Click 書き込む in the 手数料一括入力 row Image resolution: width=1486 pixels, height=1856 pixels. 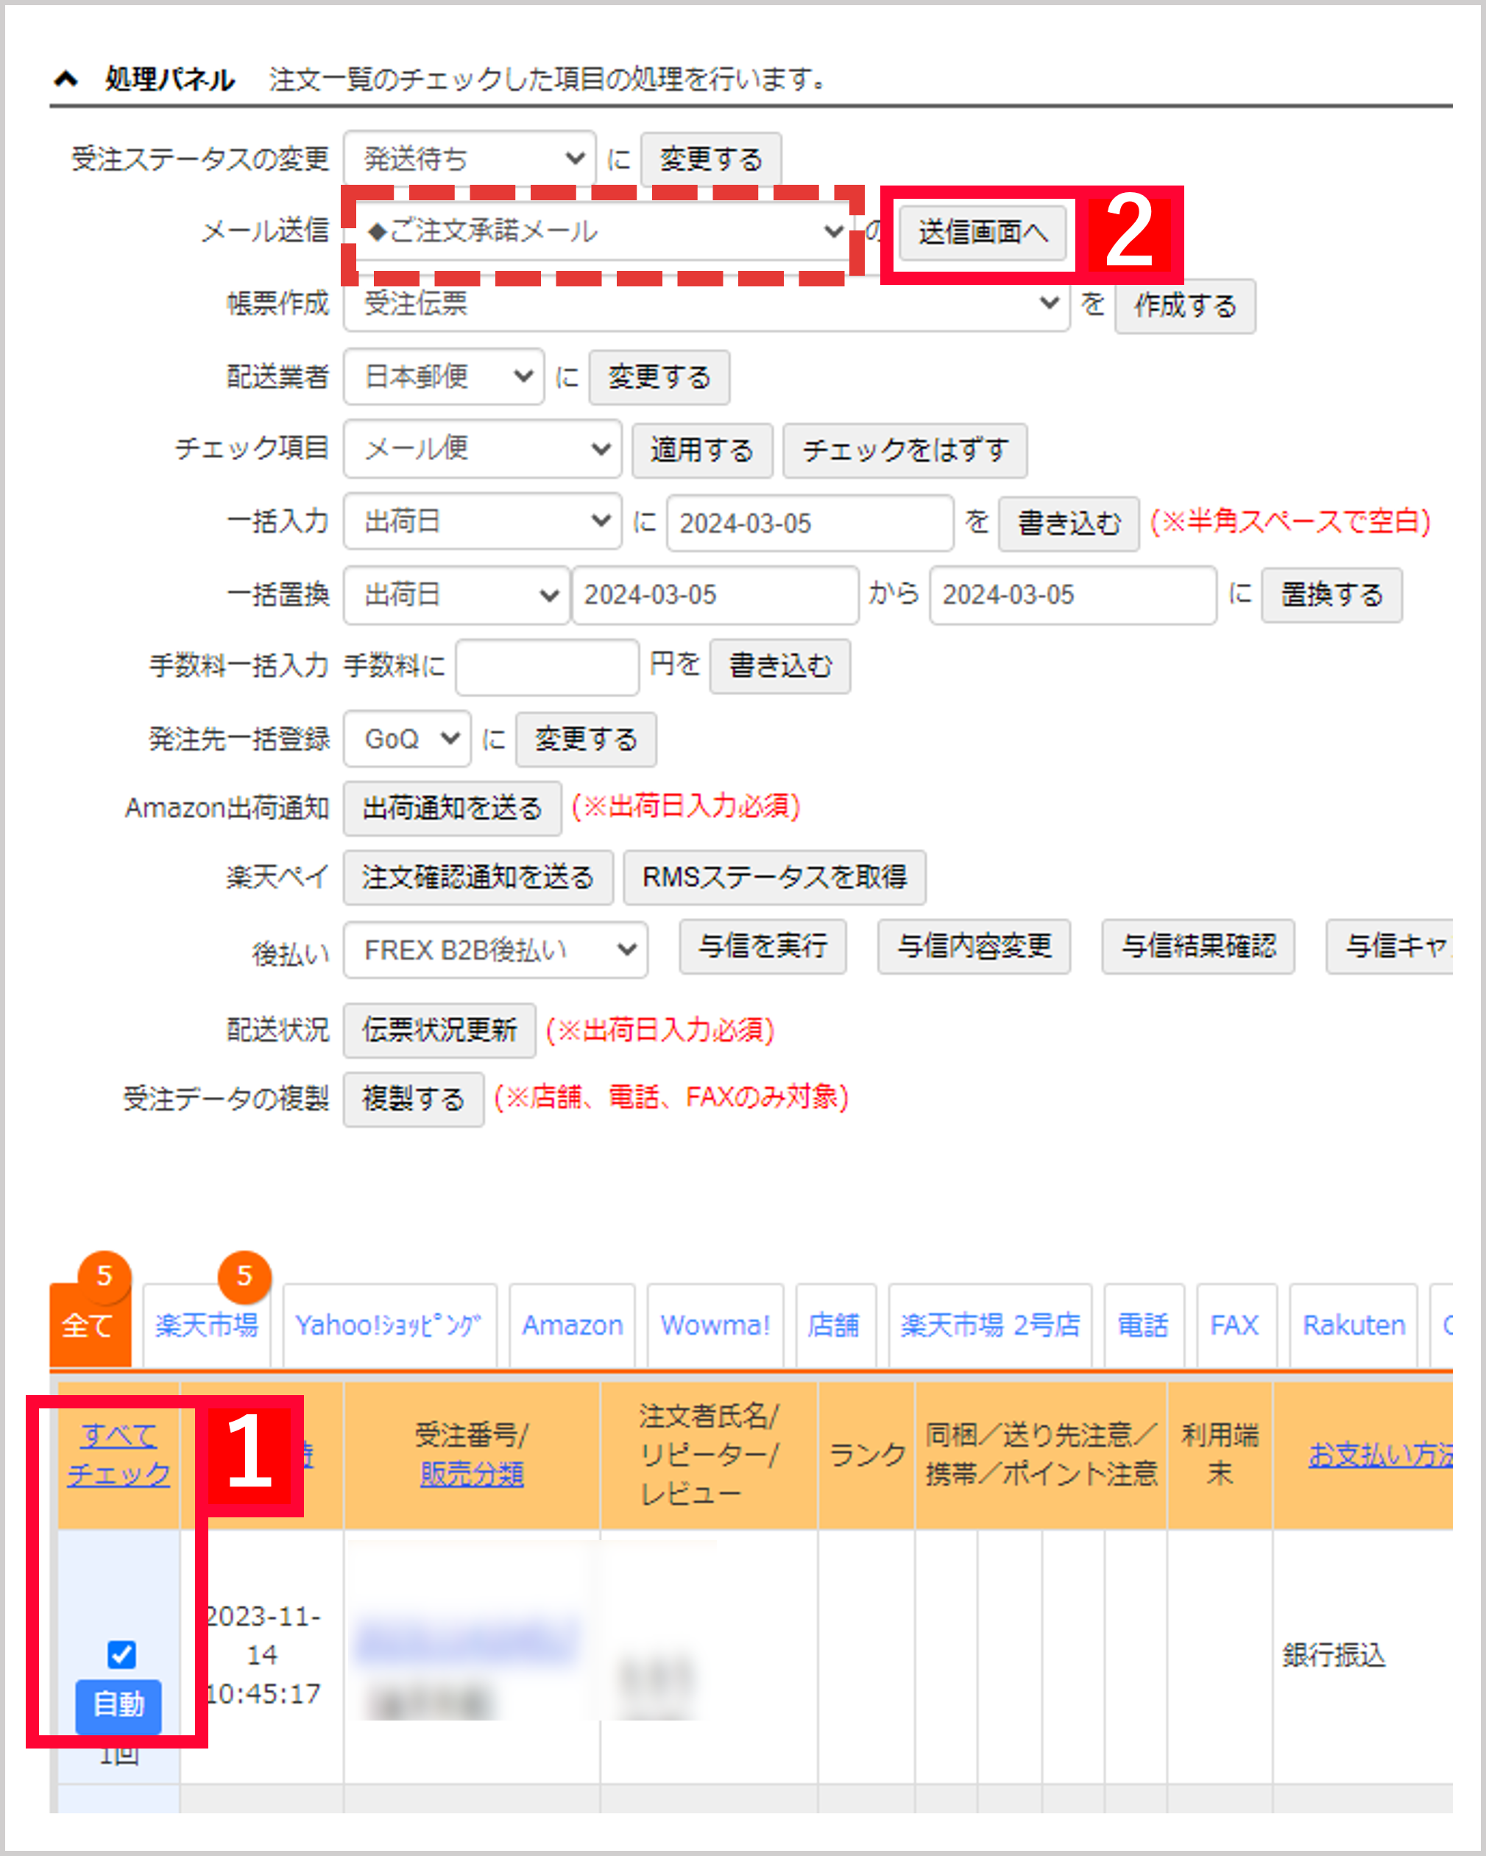(780, 666)
